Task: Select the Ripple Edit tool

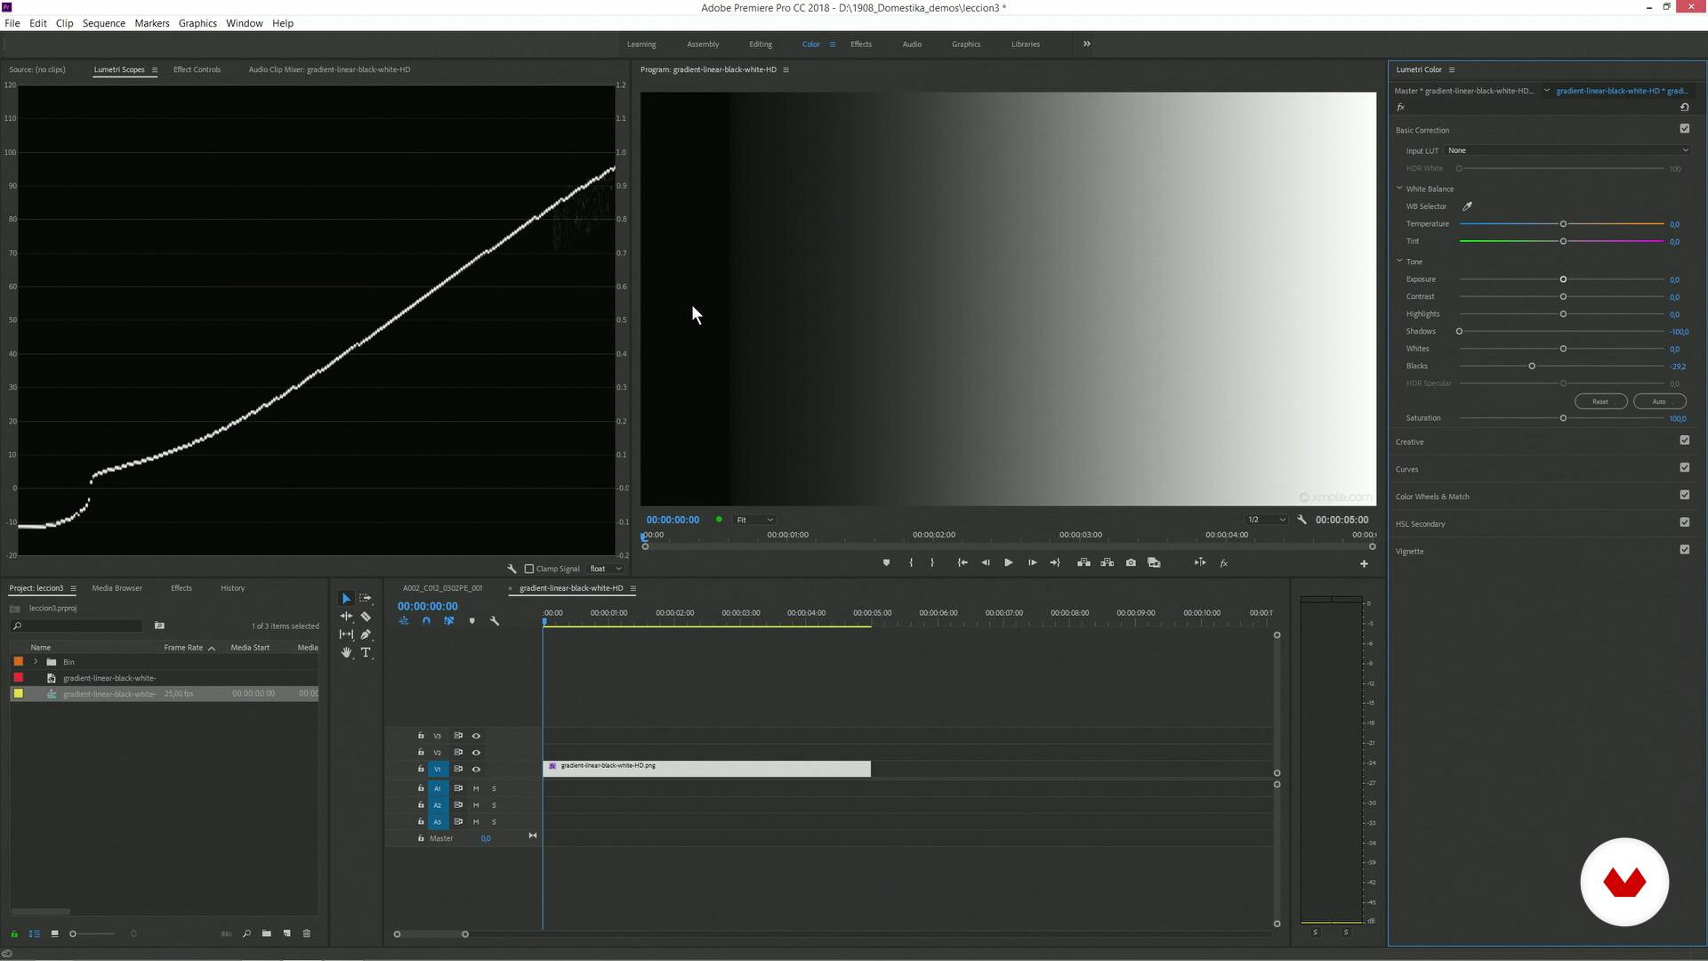Action: pyautogui.click(x=346, y=617)
